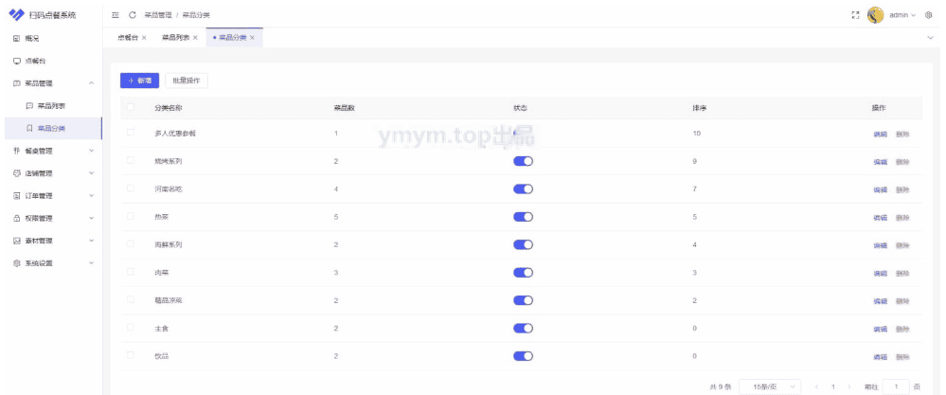
Task: Select 菜品分类 bookmark icon in sidebar
Action: [29, 128]
